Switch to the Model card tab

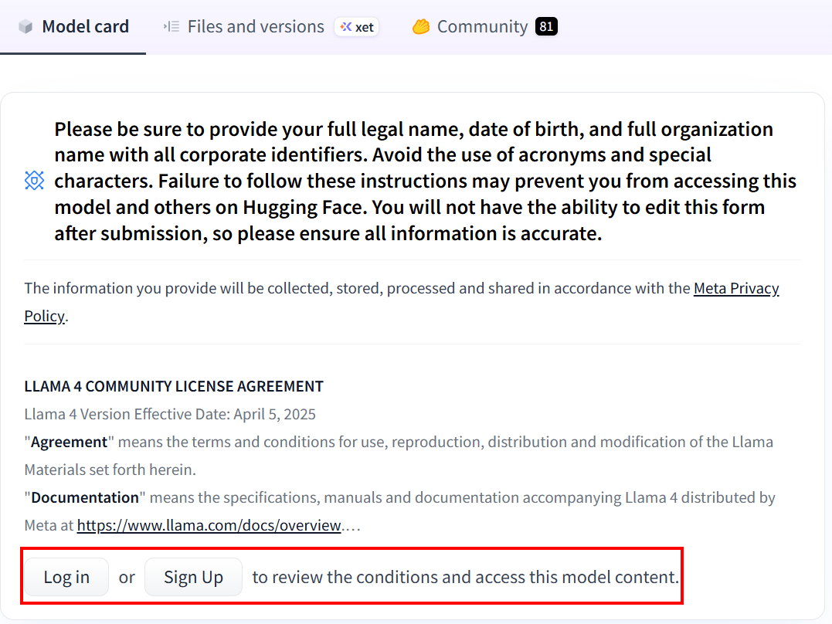tap(85, 27)
